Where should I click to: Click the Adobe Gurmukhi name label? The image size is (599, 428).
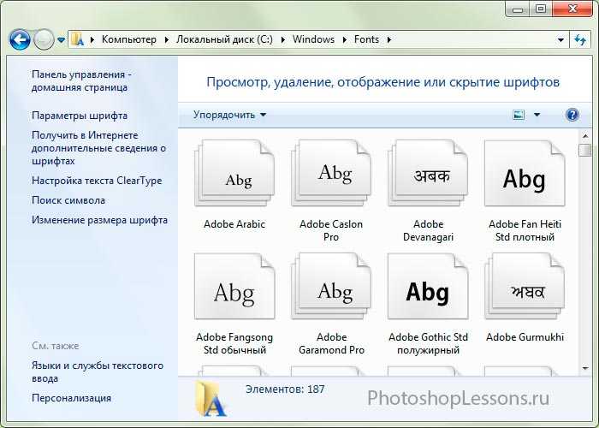(x=525, y=337)
